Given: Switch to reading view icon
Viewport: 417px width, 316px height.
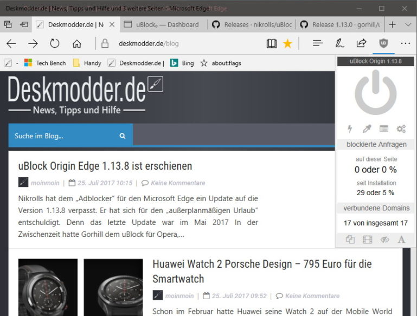Looking at the screenshot, I should pos(272,43).
